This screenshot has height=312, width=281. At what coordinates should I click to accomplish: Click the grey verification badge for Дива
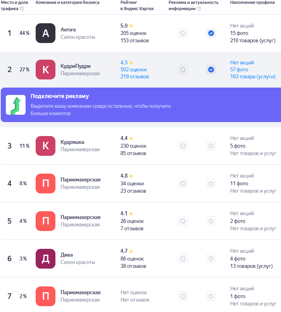click(211, 259)
